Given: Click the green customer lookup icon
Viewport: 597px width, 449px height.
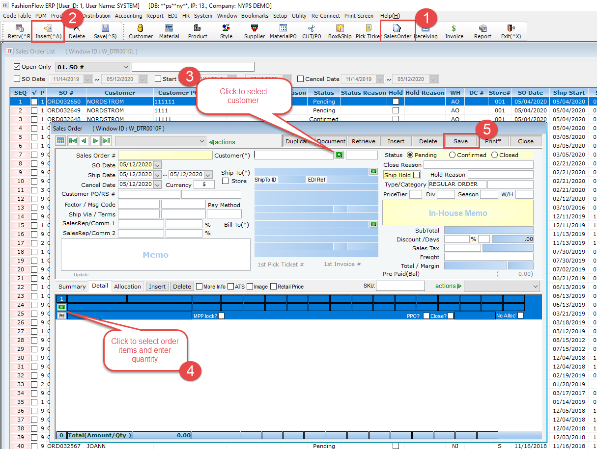Looking at the screenshot, I should [x=339, y=155].
